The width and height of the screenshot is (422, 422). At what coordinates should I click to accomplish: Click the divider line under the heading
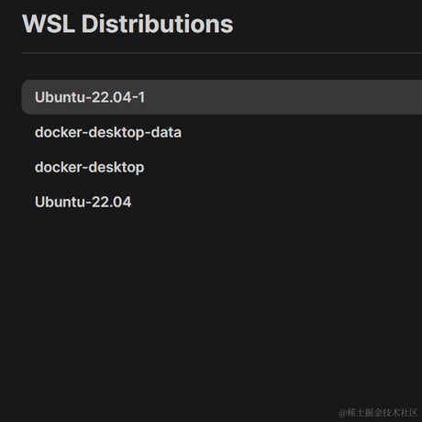222,53
